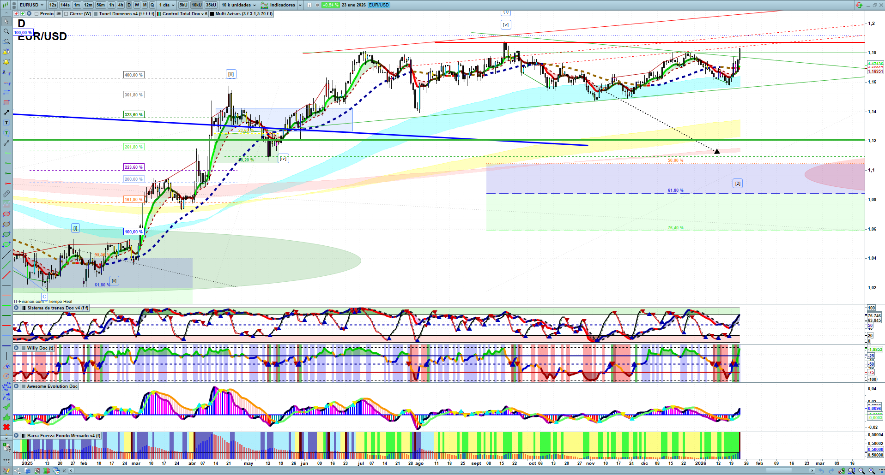The height and width of the screenshot is (475, 885).
Task: Switch to the Q quarterly timeframe
Action: point(152,5)
